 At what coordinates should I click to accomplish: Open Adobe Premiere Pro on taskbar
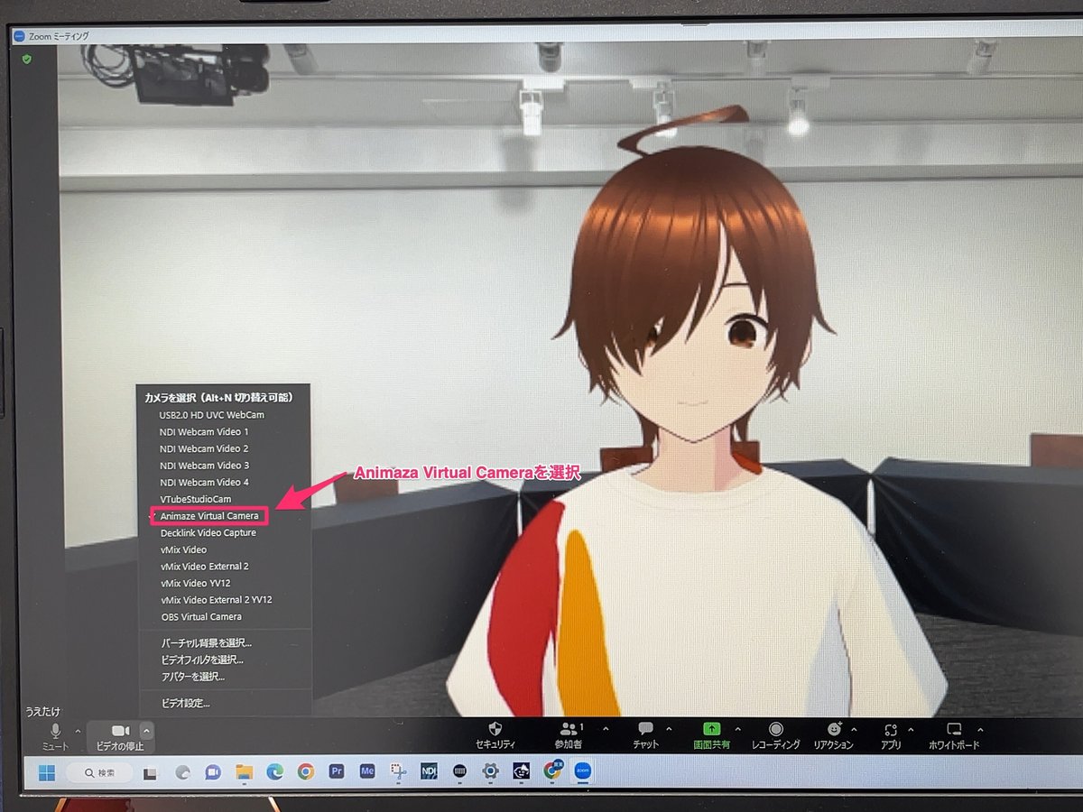pos(337,772)
